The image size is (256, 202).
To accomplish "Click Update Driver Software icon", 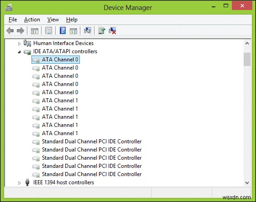I will pyautogui.click(x=102, y=30).
